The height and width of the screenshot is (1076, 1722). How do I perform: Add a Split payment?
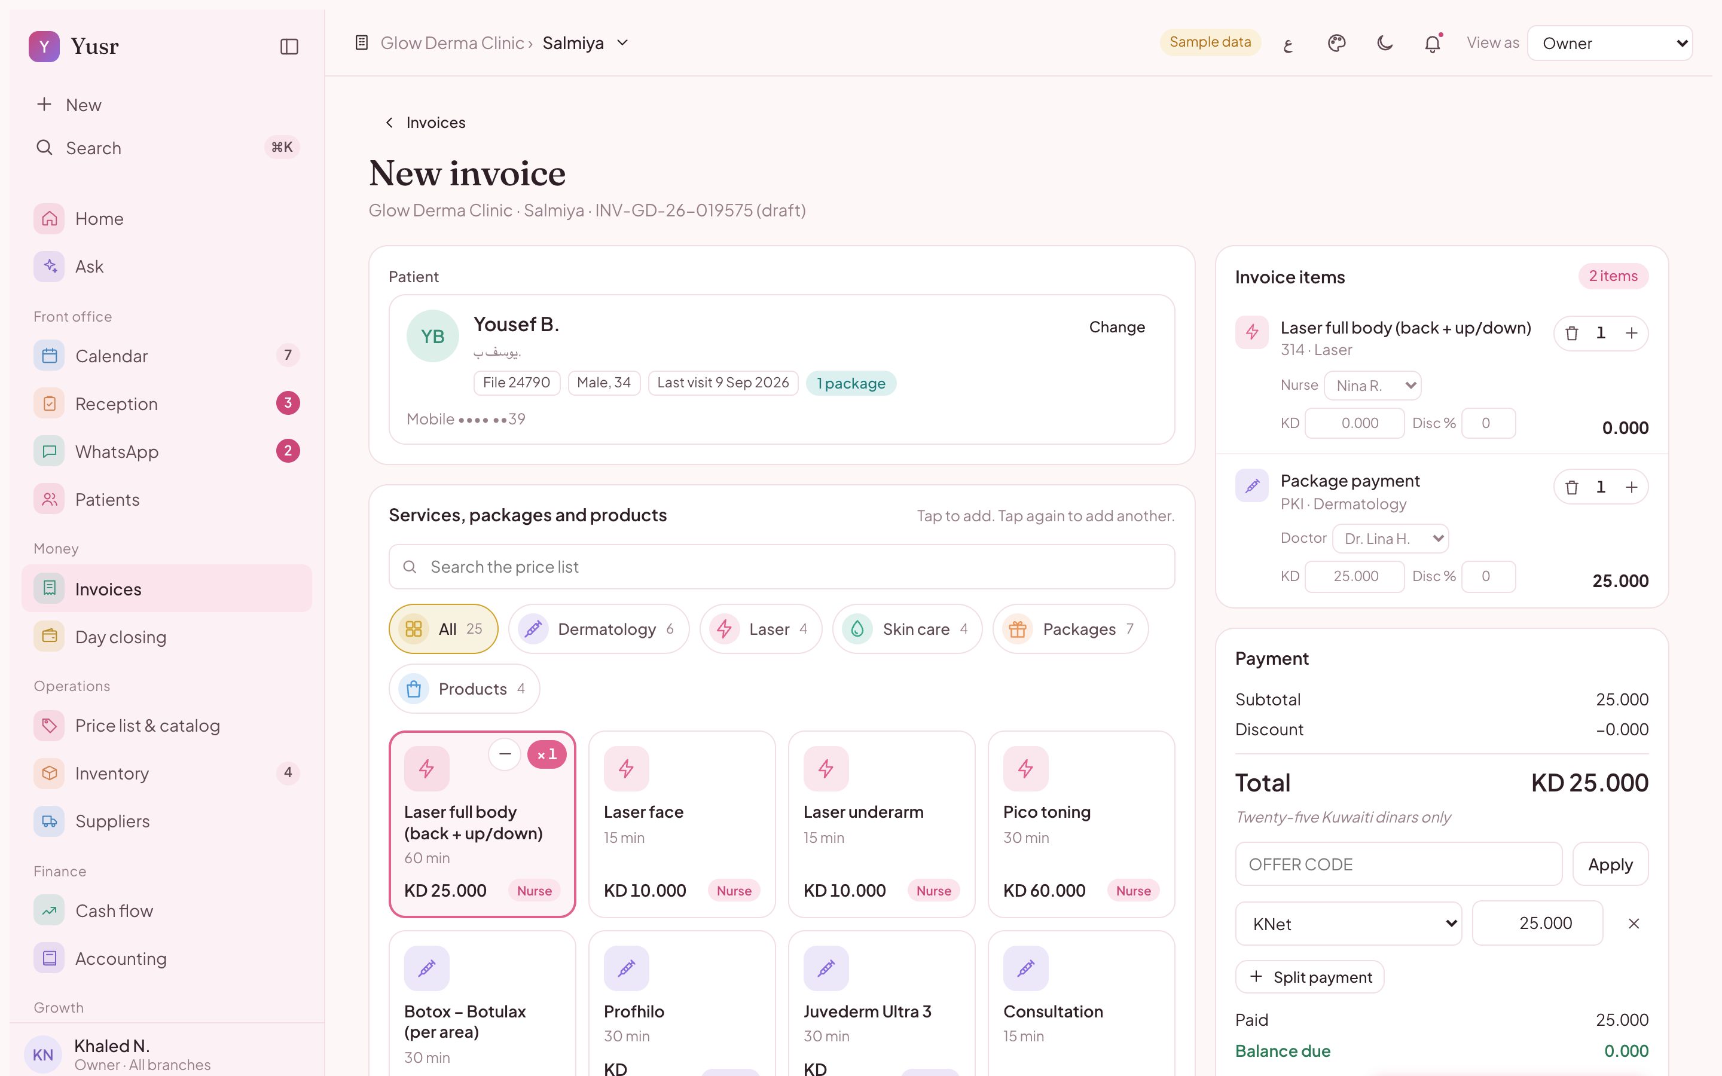click(1310, 977)
